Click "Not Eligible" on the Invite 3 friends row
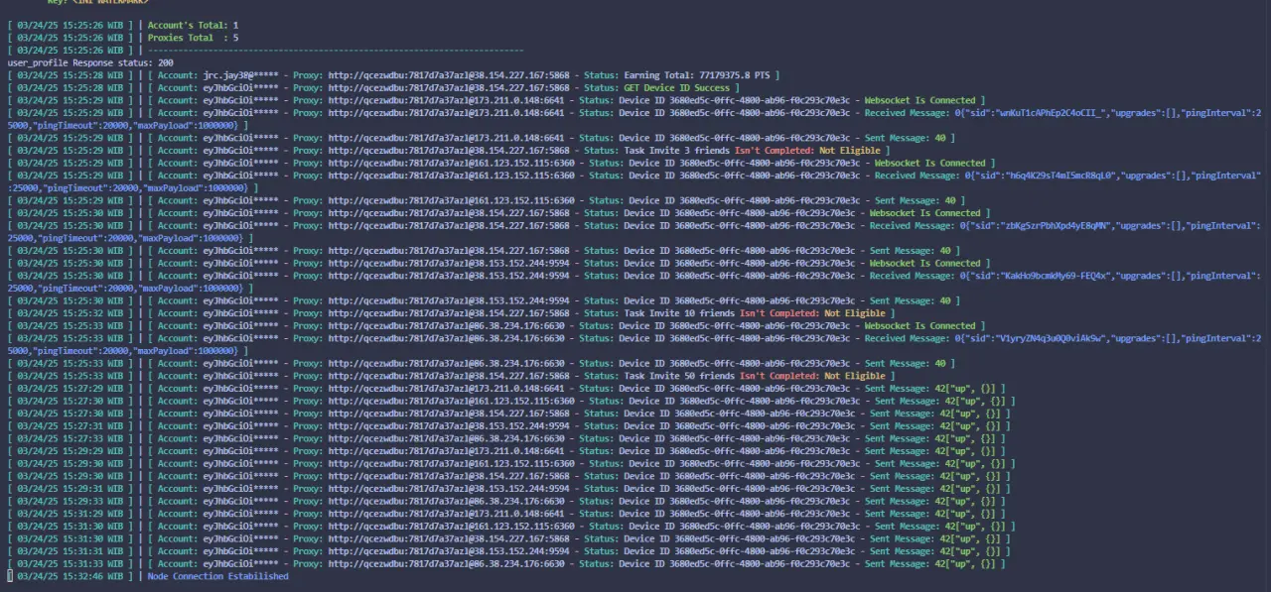This screenshot has width=1271, height=592. (x=849, y=150)
